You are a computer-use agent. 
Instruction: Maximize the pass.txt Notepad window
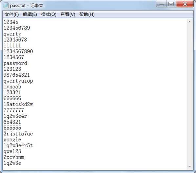click(x=171, y=4)
